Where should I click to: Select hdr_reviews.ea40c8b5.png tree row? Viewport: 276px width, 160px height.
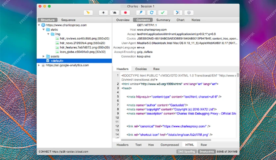tap(74, 38)
